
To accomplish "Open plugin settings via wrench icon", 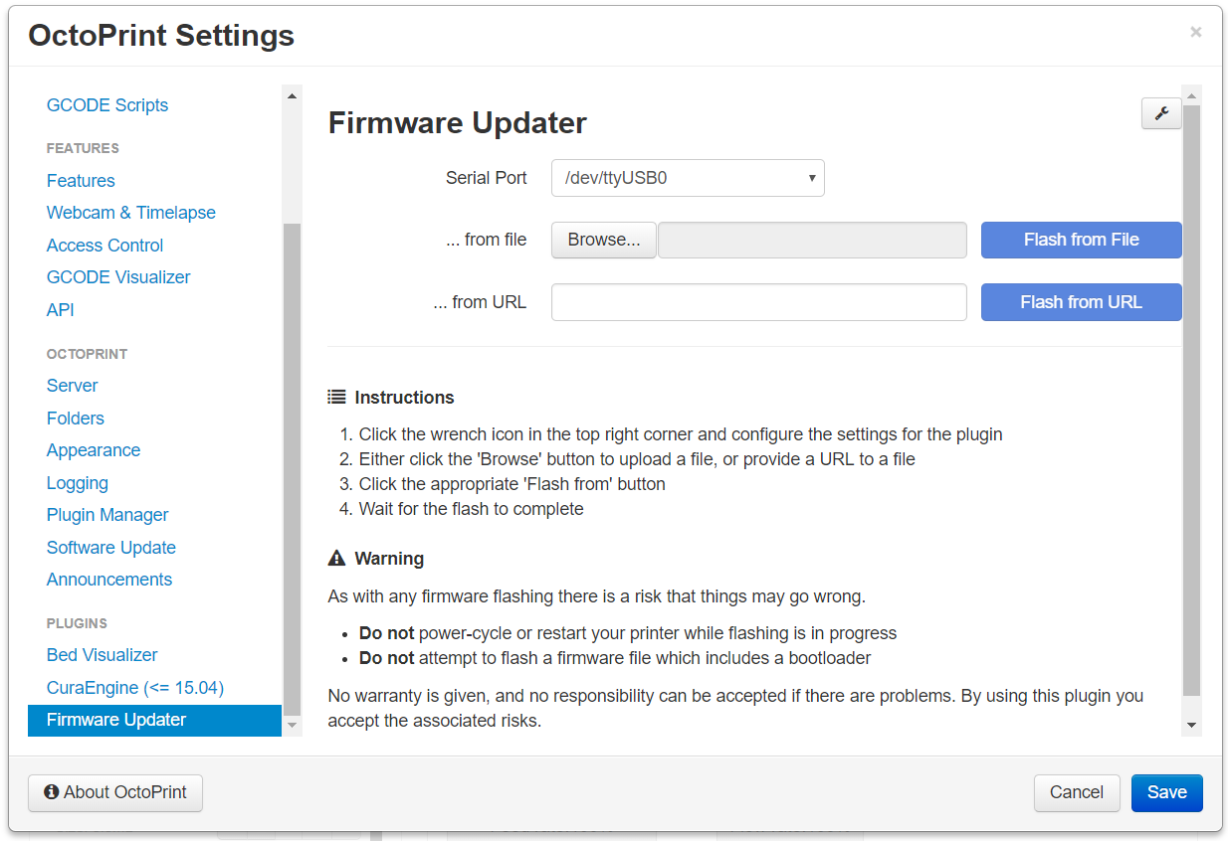I will (1161, 114).
